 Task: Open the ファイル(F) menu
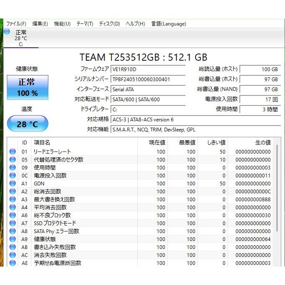point(16,24)
